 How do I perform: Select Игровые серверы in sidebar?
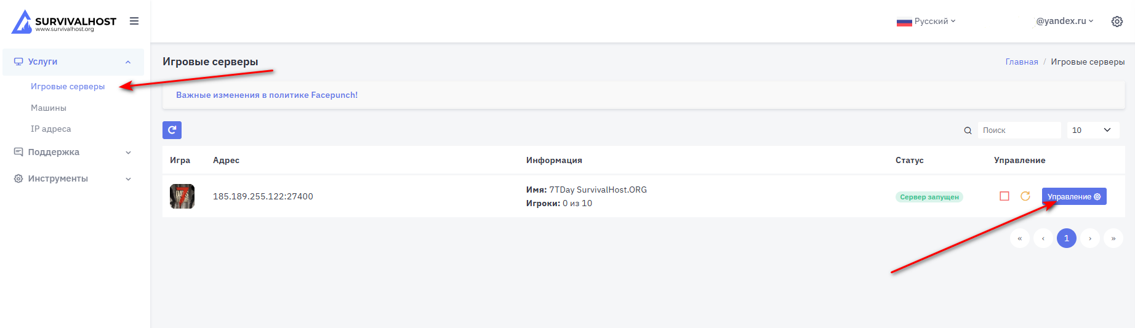(x=68, y=87)
